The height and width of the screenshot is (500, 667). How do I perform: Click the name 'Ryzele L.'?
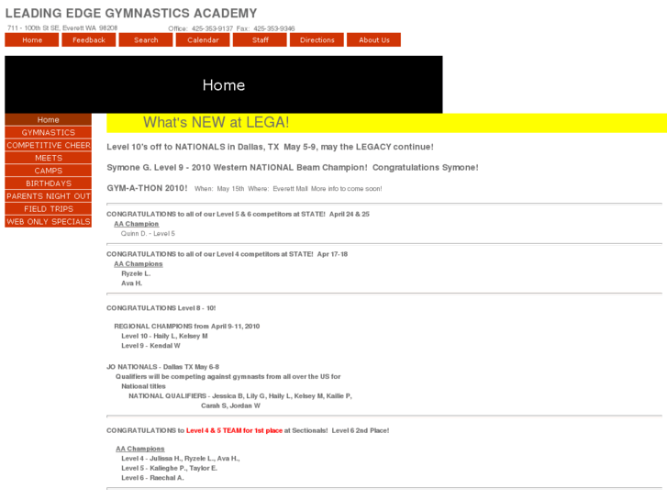136,273
